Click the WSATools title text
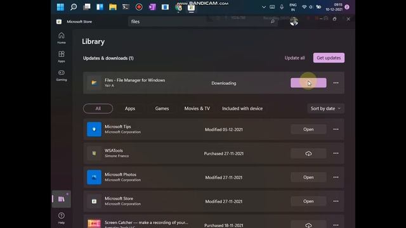The width and height of the screenshot is (406, 228). (114, 151)
